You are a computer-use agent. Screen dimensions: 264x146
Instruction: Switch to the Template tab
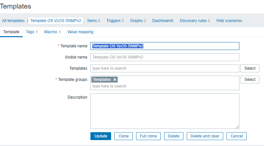click(x=11, y=32)
